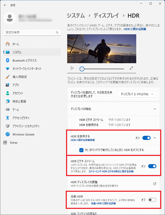165x215 pixels.
Task: Open ホーム in the sidebar
Action: click(32, 44)
